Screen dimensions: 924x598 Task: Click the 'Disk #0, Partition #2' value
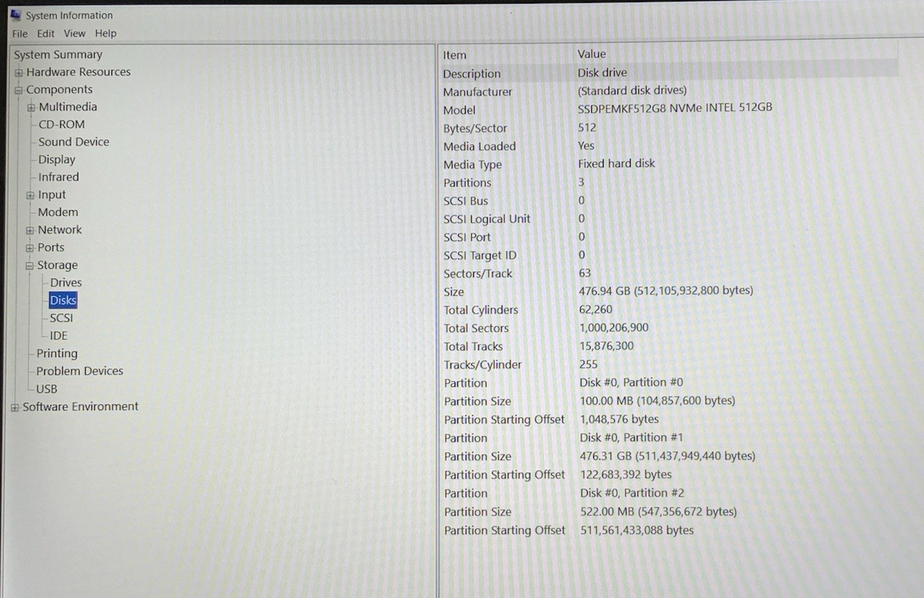632,493
